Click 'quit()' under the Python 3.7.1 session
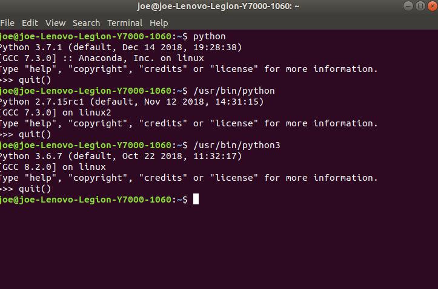438x289 pixels. (x=35, y=80)
